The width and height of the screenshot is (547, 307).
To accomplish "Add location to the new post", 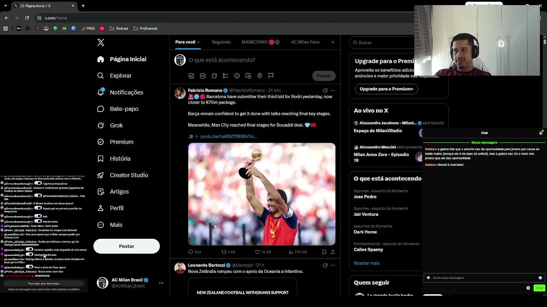I will [x=259, y=76].
